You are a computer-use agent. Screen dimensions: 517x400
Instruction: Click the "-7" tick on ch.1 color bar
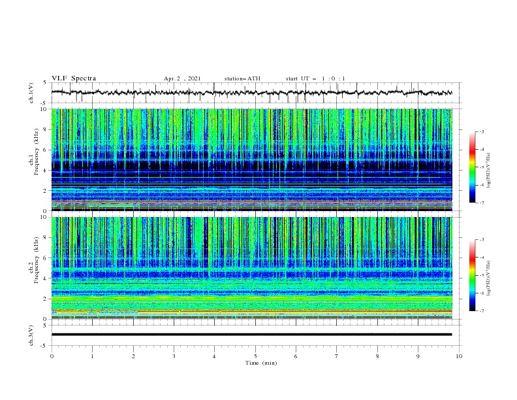tap(481, 203)
